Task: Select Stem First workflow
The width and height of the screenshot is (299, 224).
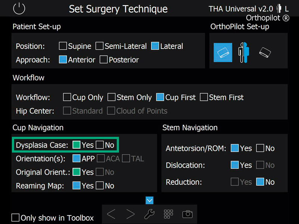Action: (x=204, y=97)
